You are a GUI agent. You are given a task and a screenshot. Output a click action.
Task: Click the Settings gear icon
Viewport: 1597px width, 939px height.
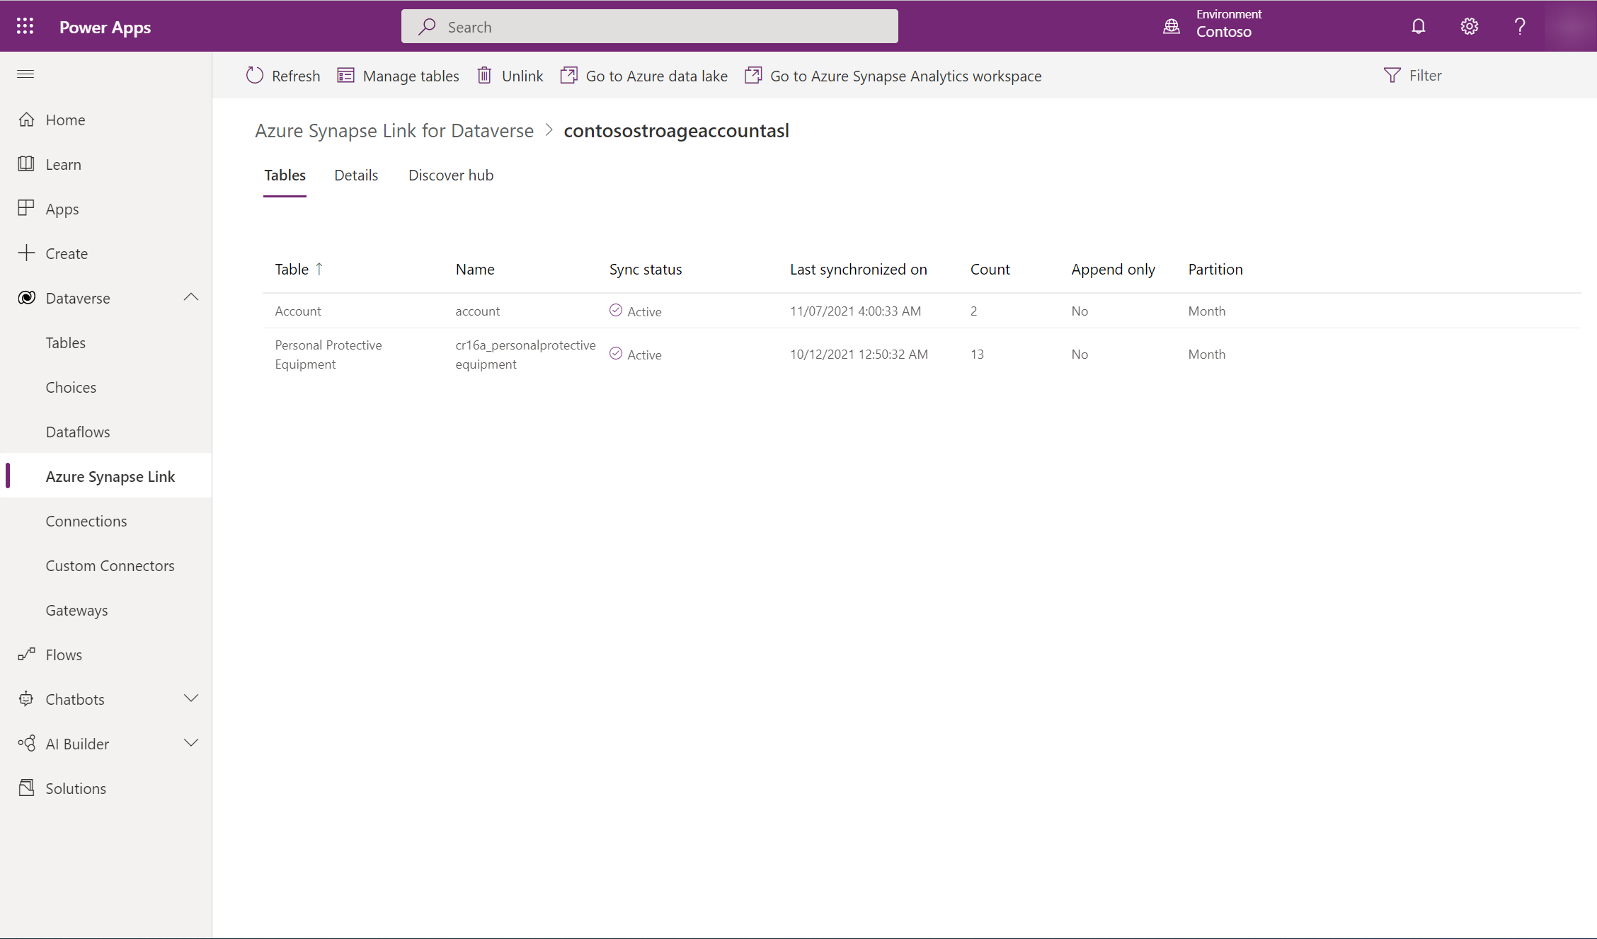coord(1470,25)
